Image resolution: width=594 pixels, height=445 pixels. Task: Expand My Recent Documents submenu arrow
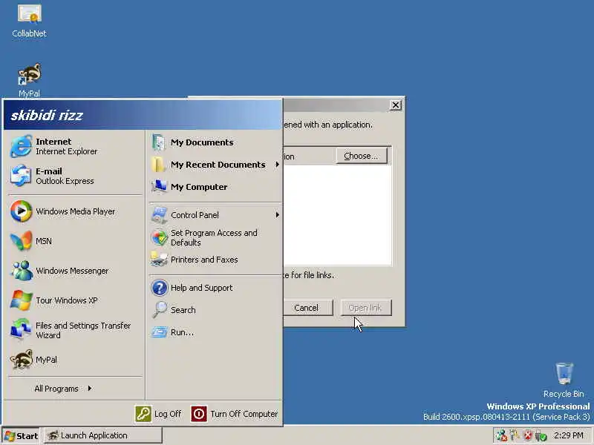tap(277, 165)
